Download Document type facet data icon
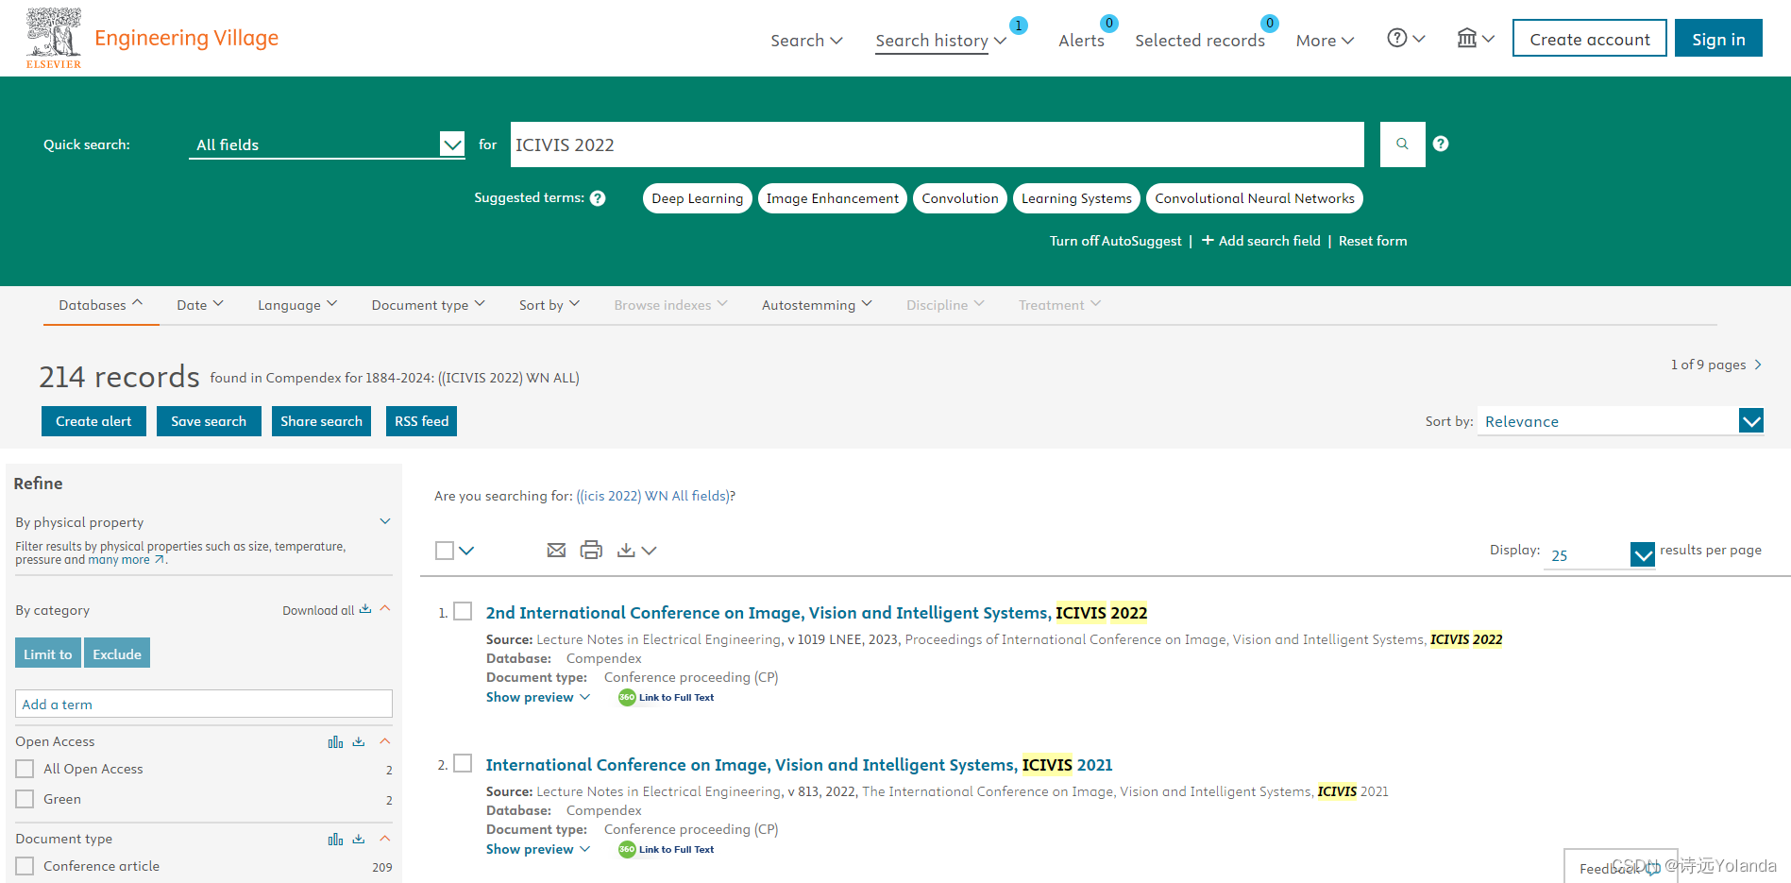Image resolution: width=1791 pixels, height=883 pixels. (x=359, y=840)
